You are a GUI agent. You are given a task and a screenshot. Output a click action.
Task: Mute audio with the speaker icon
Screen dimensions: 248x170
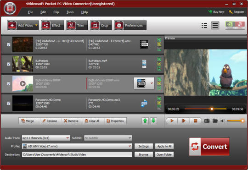click(x=223, y=121)
